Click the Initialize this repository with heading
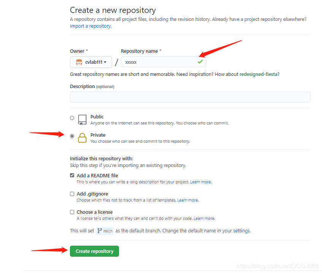322x273 pixels. click(102, 159)
